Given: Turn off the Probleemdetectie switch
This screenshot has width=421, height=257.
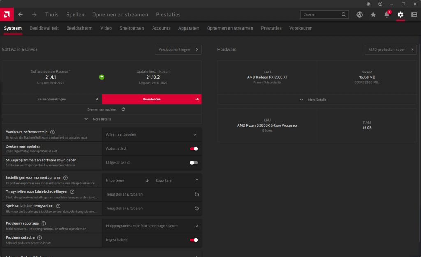Looking at the screenshot, I should [194, 240].
